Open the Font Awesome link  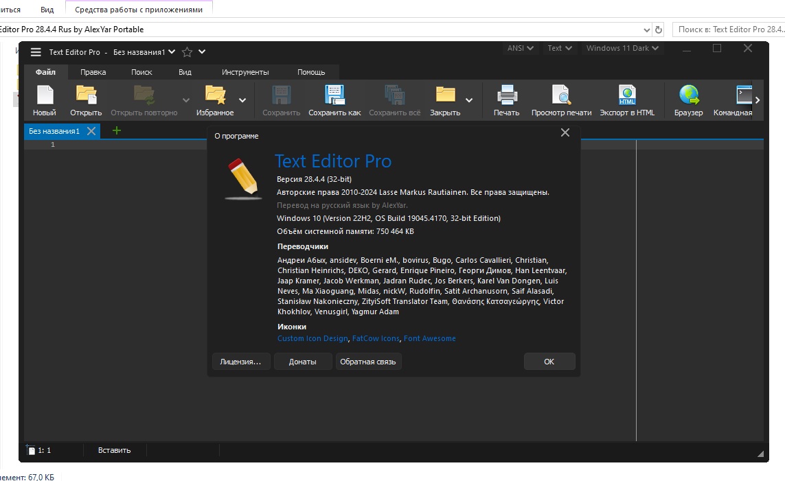(429, 338)
